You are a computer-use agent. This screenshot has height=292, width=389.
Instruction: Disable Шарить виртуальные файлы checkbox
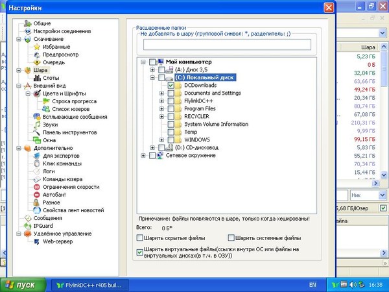140,252
